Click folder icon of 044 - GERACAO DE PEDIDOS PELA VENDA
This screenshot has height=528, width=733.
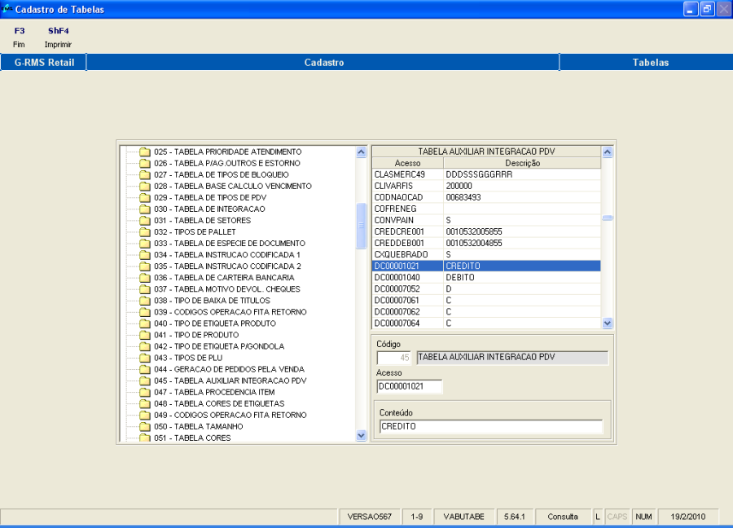coord(145,369)
